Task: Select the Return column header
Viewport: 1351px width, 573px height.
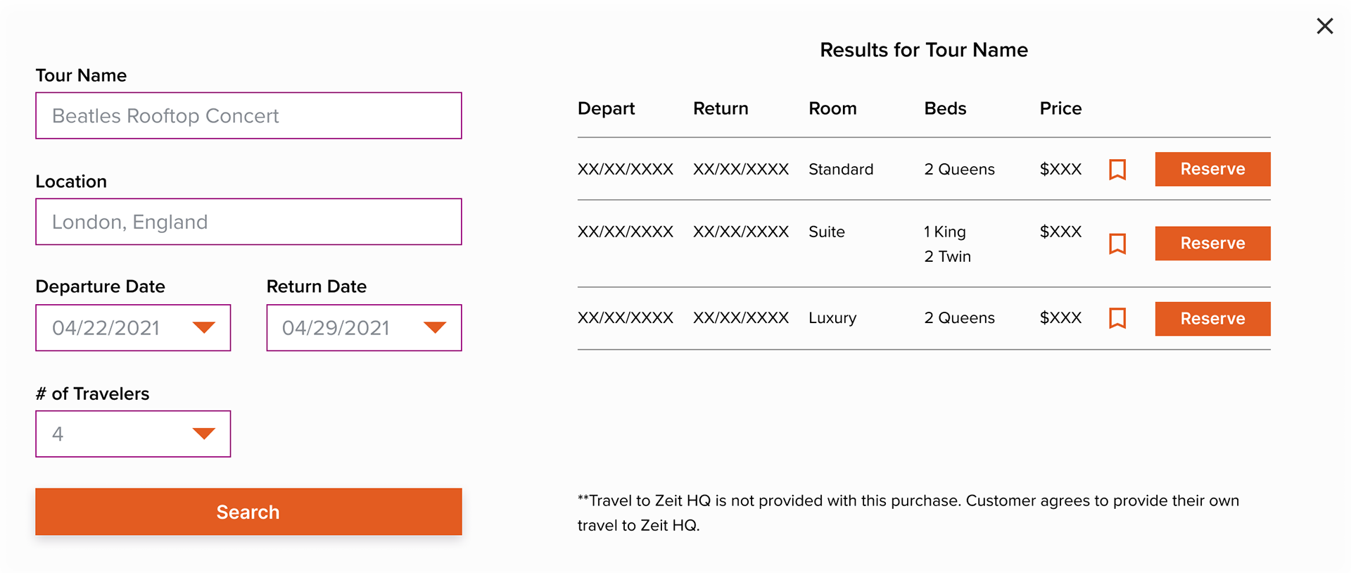Action: (x=721, y=108)
